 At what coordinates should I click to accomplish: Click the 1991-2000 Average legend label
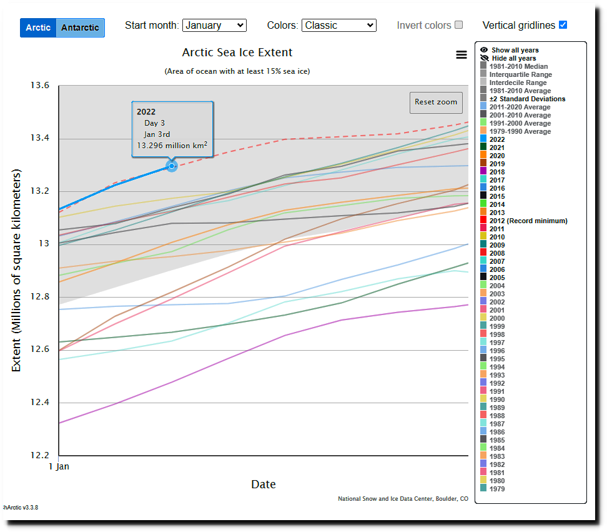[x=520, y=123]
